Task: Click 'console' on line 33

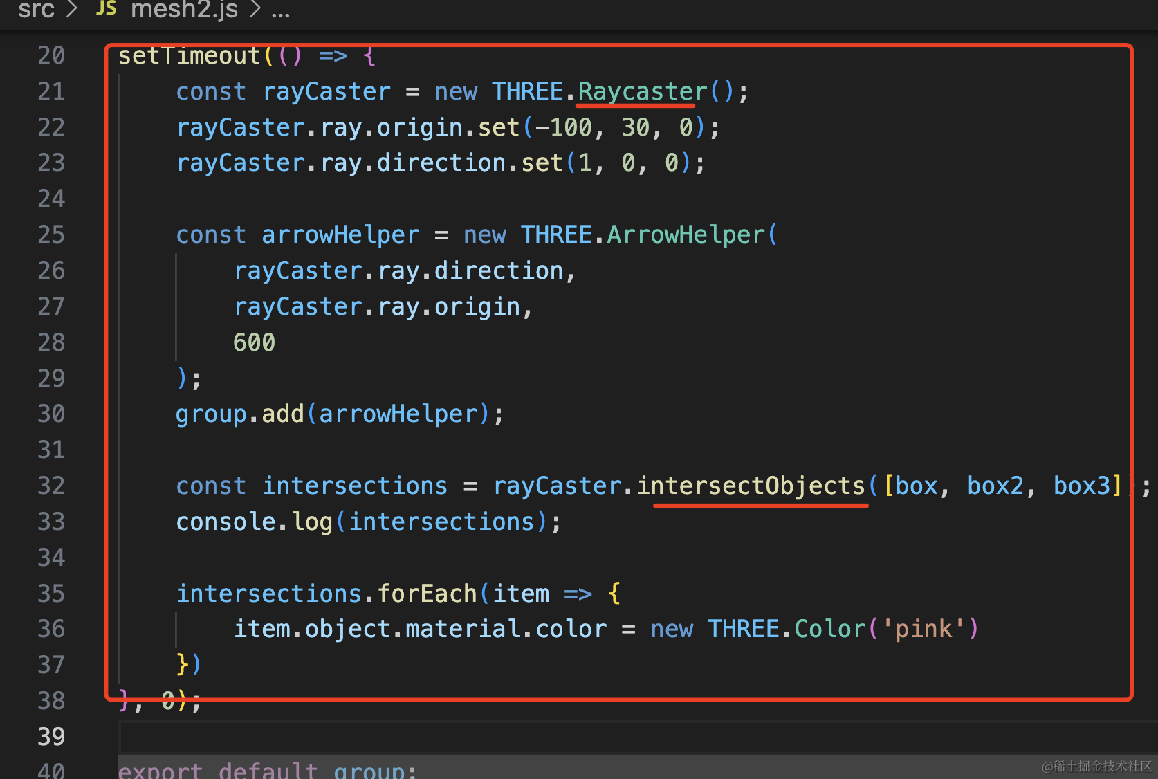Action: click(x=226, y=522)
